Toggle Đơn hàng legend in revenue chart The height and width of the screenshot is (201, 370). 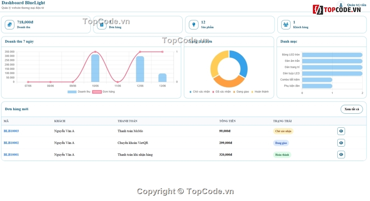coord(103,92)
